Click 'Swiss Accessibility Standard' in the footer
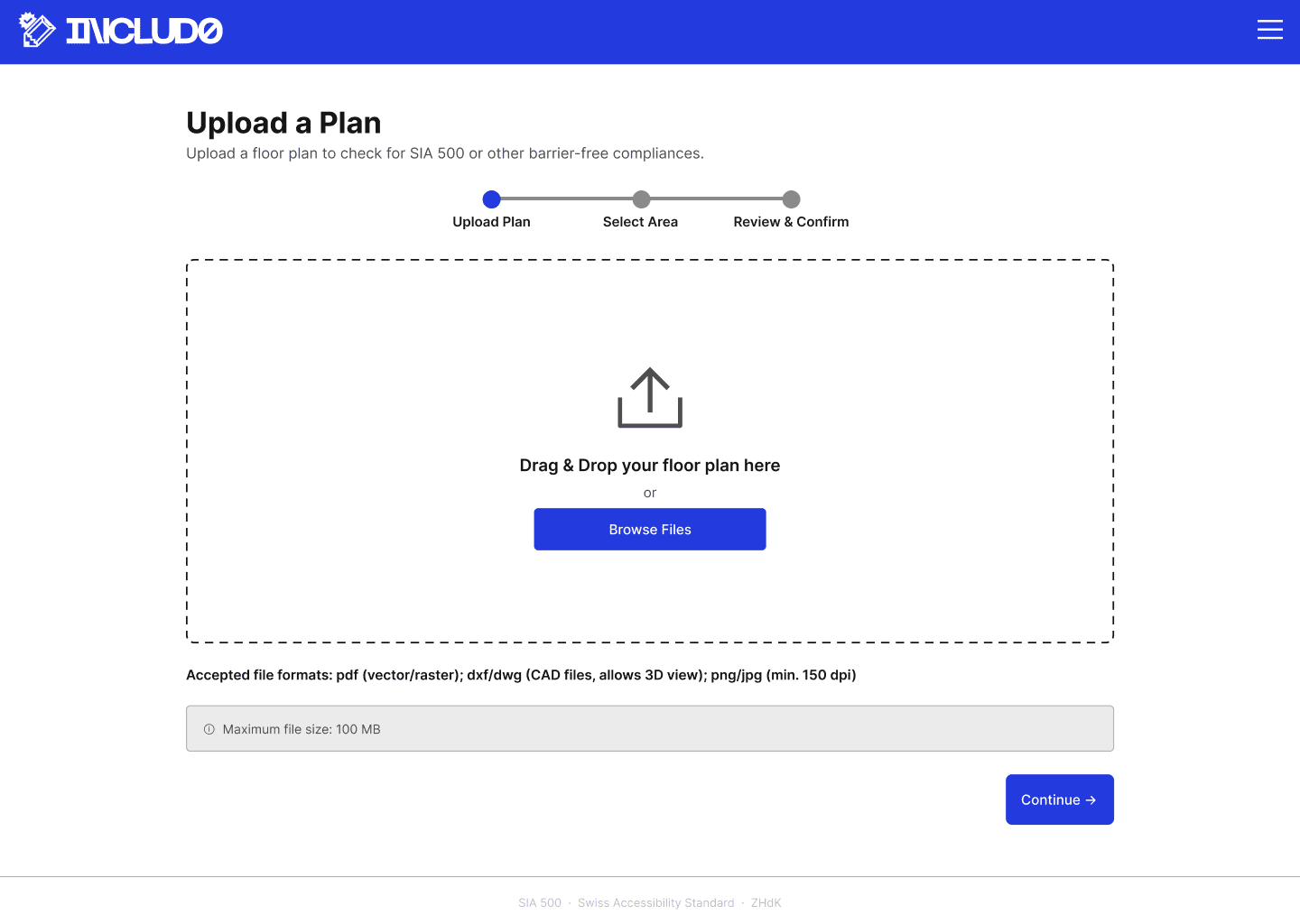 tap(656, 902)
